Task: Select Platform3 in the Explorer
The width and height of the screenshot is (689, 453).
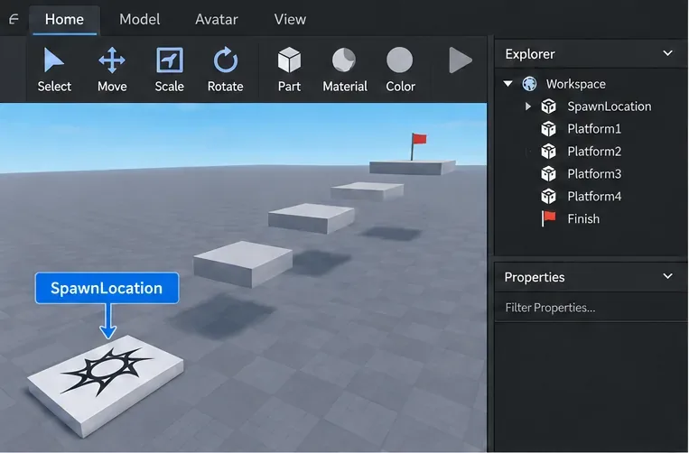Action: point(594,174)
